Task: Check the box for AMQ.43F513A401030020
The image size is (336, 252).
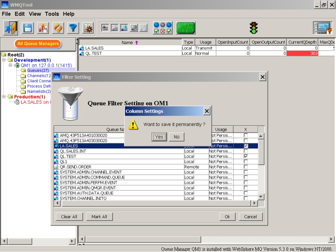Action: click(x=246, y=135)
